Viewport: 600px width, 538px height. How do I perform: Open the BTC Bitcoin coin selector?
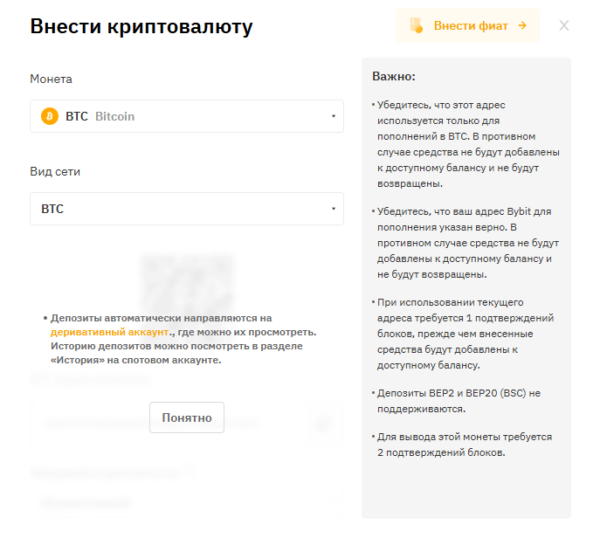(x=186, y=116)
